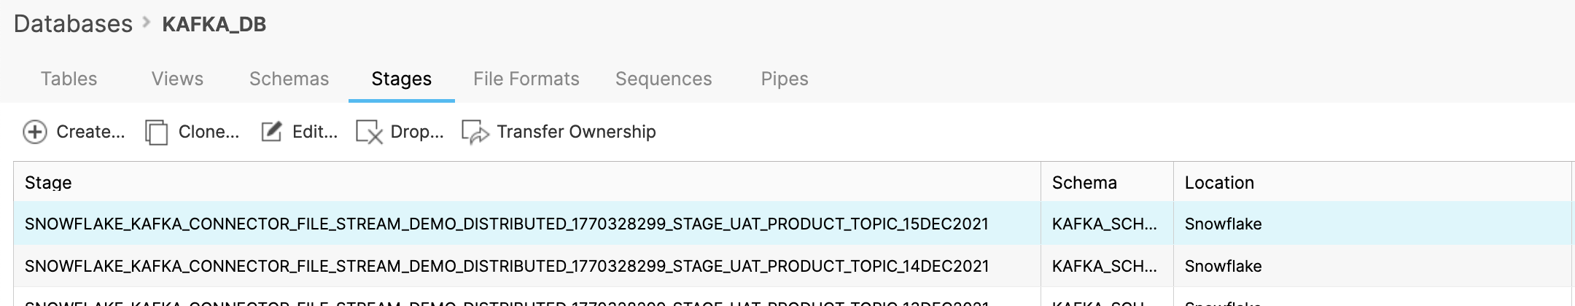This screenshot has height=306, width=1575.
Task: Sort by the Schema column header
Action: (1084, 183)
